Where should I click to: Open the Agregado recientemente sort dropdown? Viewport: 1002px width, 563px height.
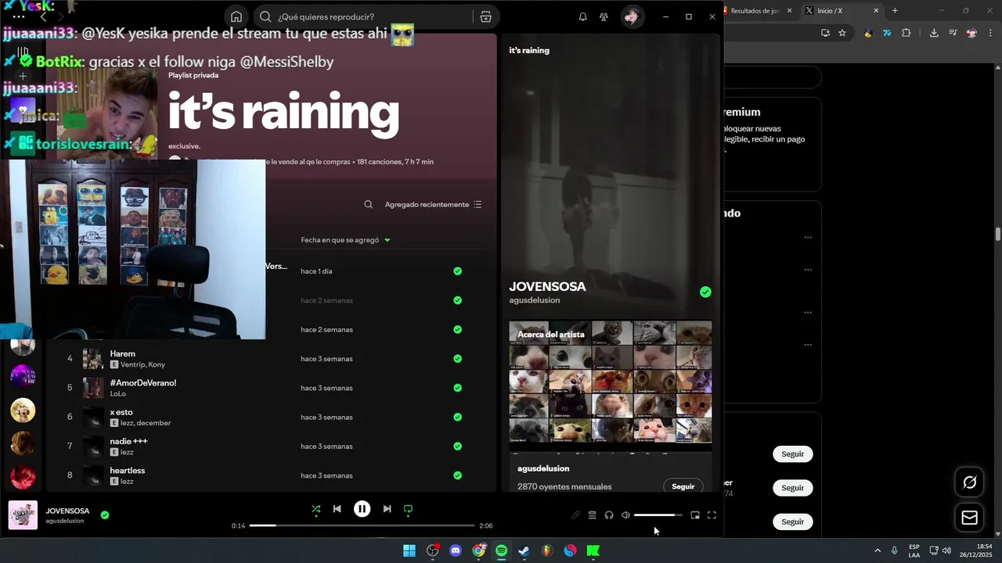coord(433,205)
